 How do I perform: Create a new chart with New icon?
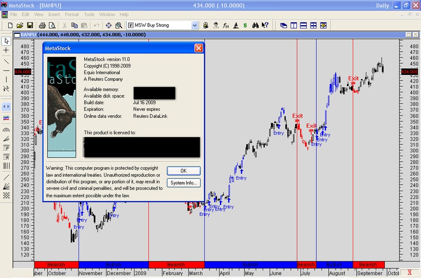tap(10, 25)
